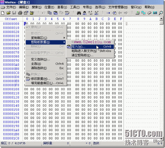
Task: Click the Open Disk toolbar icon
Action: point(138,13)
